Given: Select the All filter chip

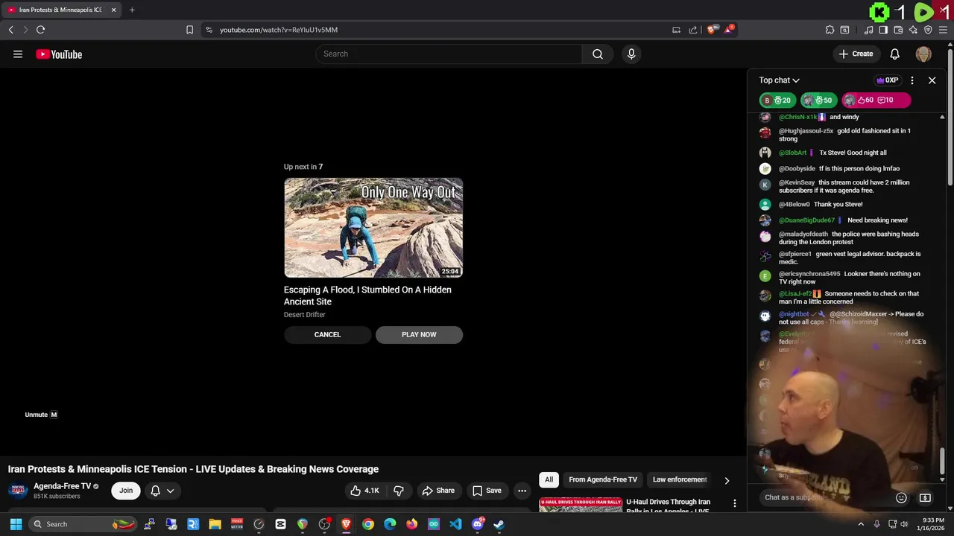Looking at the screenshot, I should (549, 479).
